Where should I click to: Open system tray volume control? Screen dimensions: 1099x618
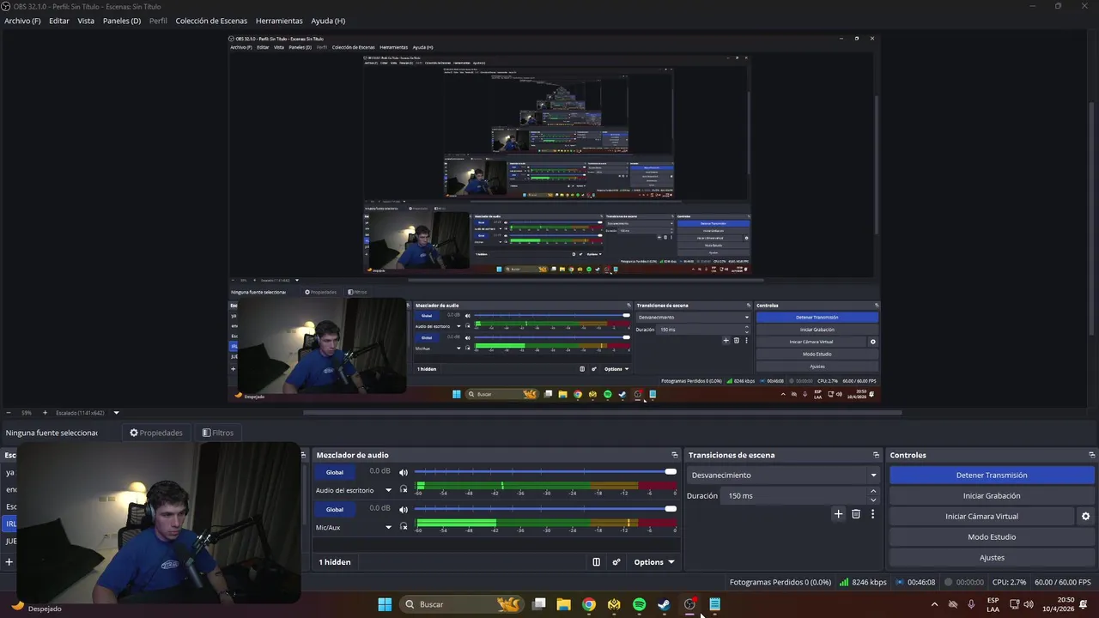pyautogui.click(x=1029, y=604)
